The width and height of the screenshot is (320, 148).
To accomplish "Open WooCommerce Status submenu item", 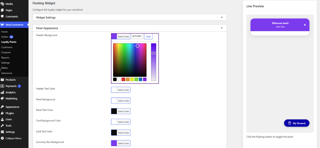I will pos(4,68).
